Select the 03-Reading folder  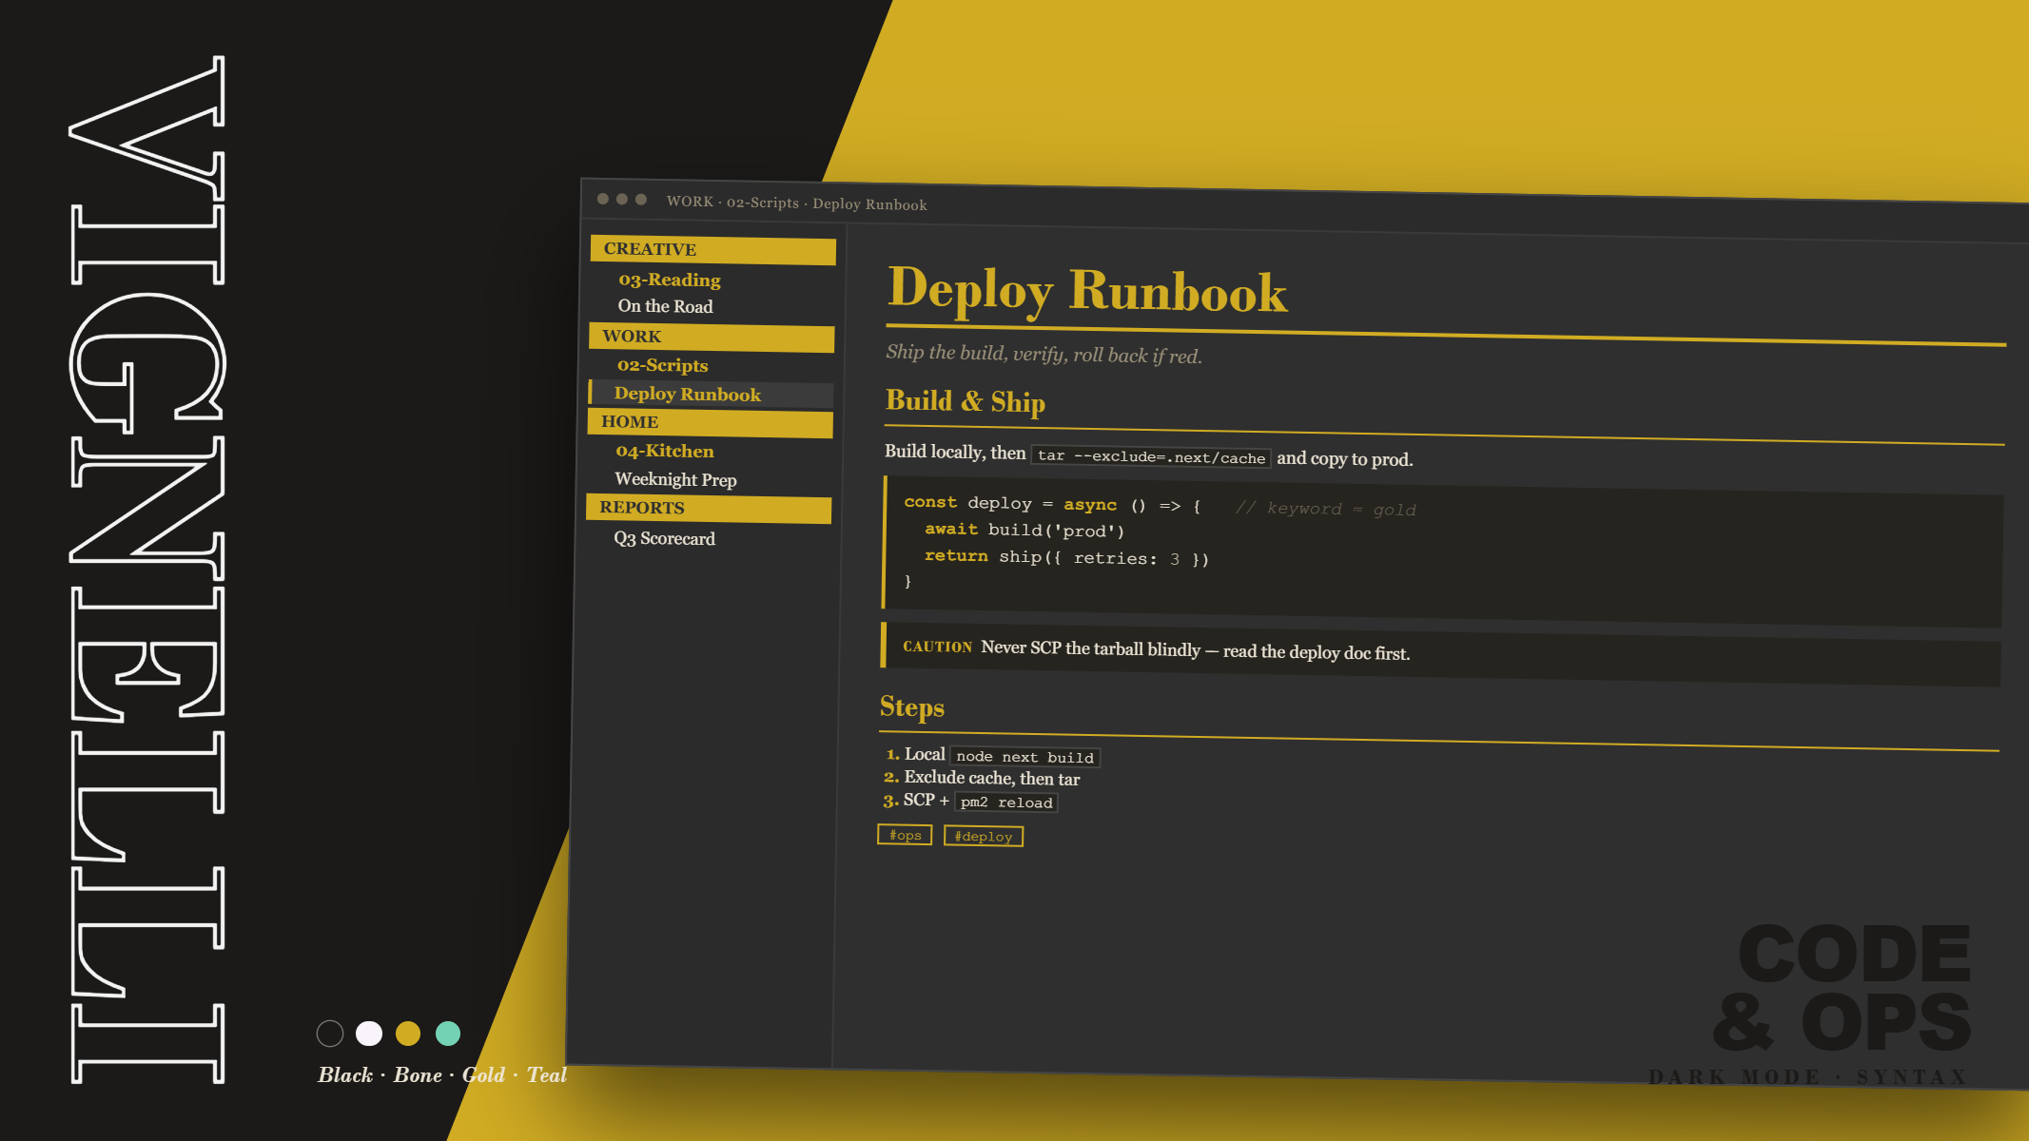coord(669,280)
